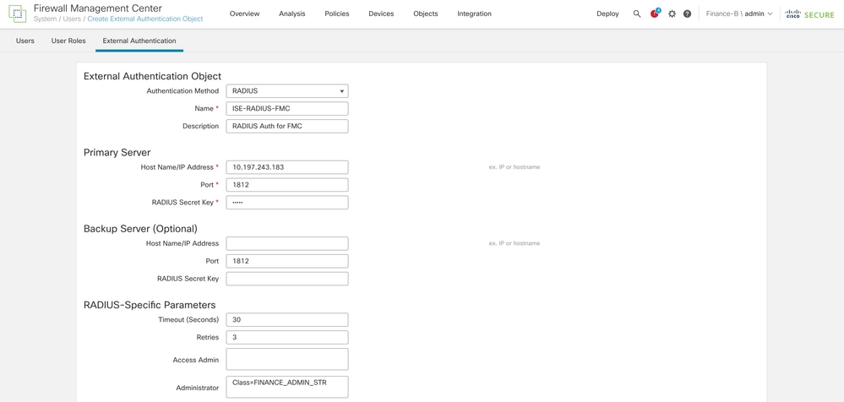This screenshot has height=402, width=844.
Task: Open the Policies menu
Action: tap(337, 14)
